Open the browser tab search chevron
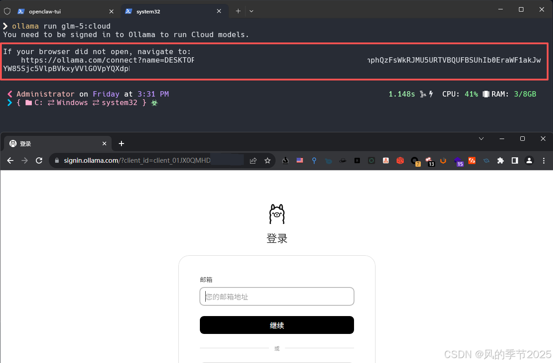This screenshot has height=363, width=553. tap(481, 139)
